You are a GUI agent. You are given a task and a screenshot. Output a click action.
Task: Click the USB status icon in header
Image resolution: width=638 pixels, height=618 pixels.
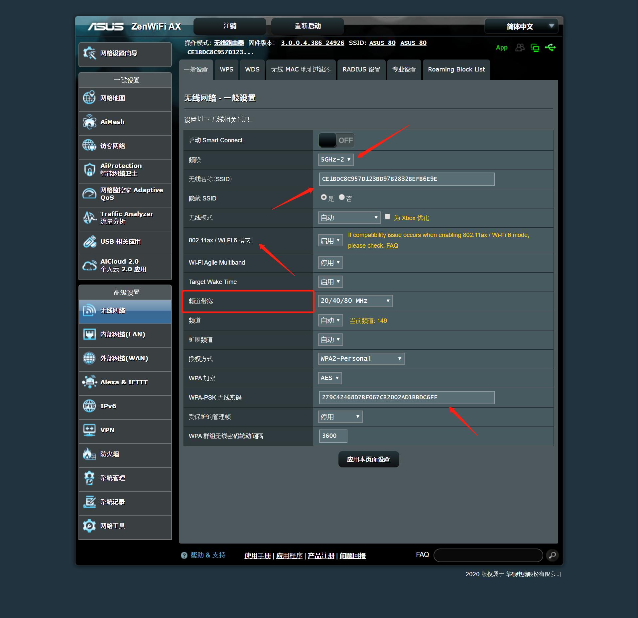click(x=550, y=48)
